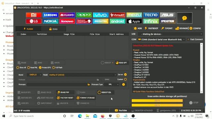Click the ERASE FRP button
The width and height of the screenshot is (212, 119).
coord(65,93)
